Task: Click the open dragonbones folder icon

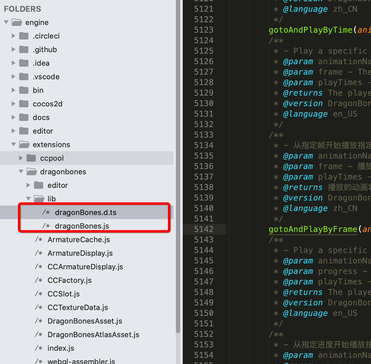Action: click(x=31, y=172)
